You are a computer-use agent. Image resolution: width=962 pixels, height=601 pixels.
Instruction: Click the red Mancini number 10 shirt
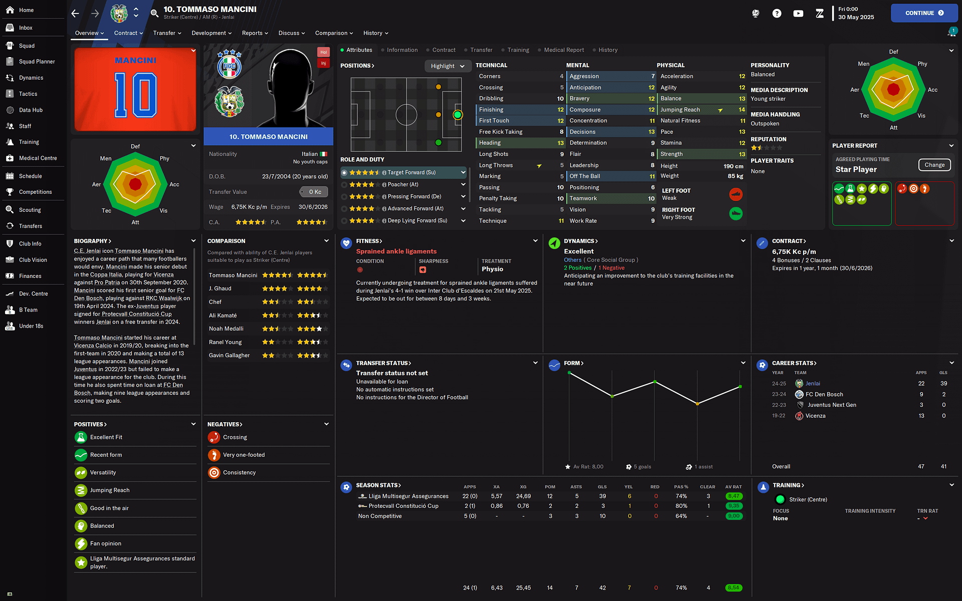[135, 90]
